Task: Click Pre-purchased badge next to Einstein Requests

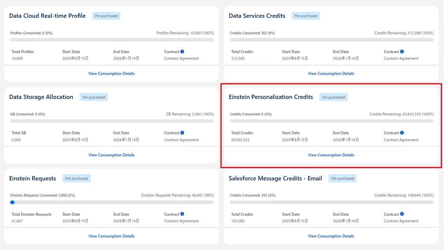Action: click(77, 178)
